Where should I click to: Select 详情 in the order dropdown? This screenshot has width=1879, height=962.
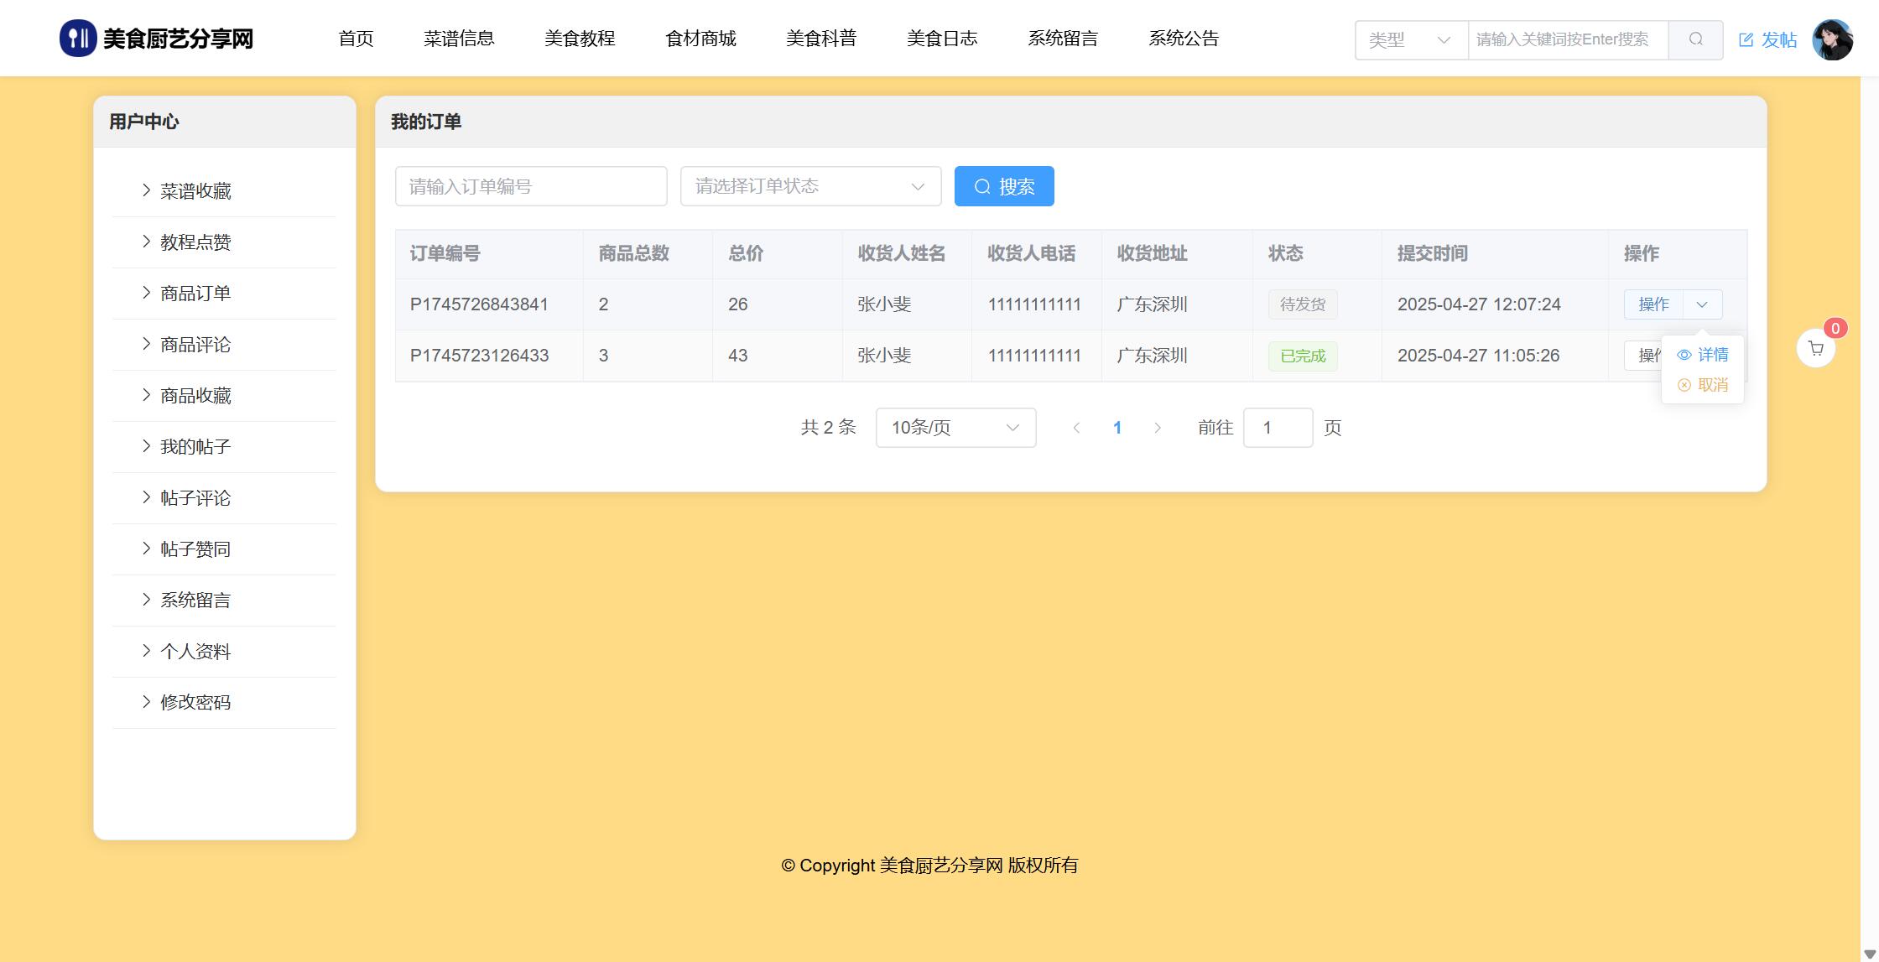point(1703,355)
